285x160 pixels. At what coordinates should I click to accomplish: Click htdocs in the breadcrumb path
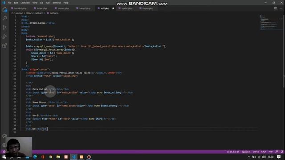click(29, 13)
